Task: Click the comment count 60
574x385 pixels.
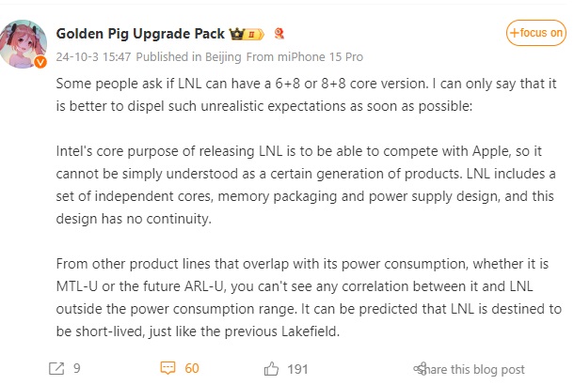Action: coord(192,368)
